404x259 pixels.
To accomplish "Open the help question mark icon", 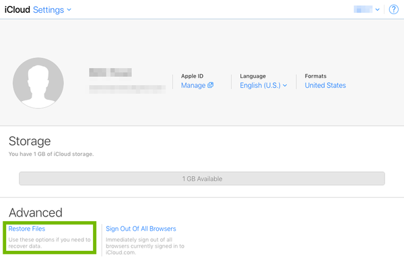I will tap(393, 9).
